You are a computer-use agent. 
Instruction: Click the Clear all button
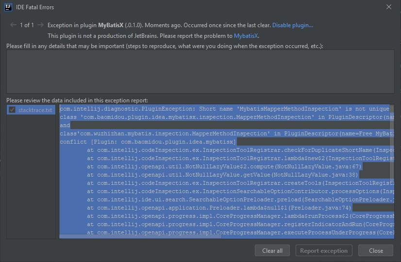pyautogui.click(x=272, y=250)
